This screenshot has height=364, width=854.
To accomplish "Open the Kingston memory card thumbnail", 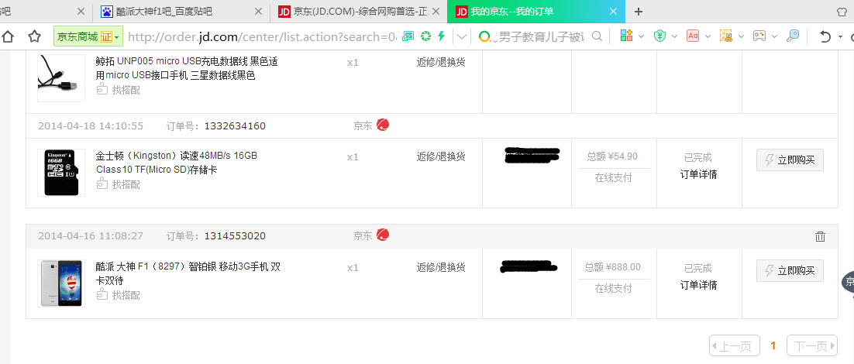I will point(61,173).
